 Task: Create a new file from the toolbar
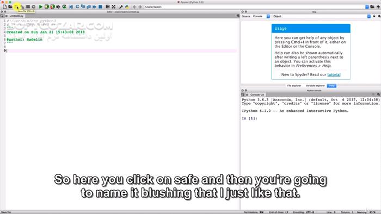(4, 7)
